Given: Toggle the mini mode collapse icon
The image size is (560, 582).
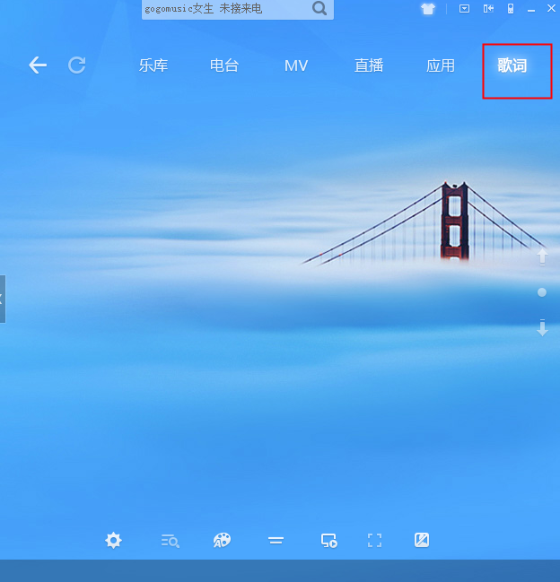Looking at the screenshot, I should 488,9.
